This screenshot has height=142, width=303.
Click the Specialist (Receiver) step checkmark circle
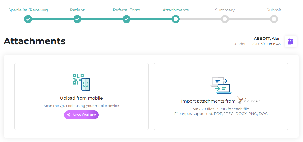(x=28, y=19)
